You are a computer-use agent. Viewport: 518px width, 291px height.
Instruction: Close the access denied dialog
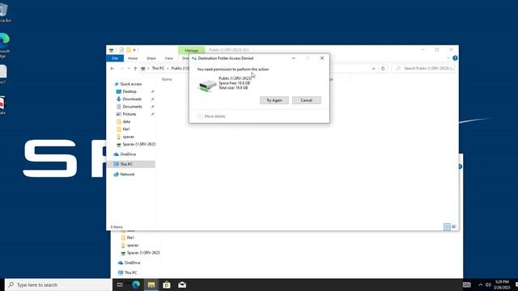click(x=322, y=58)
